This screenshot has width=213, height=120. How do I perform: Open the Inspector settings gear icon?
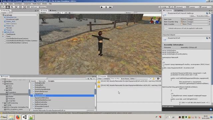coord(210,13)
